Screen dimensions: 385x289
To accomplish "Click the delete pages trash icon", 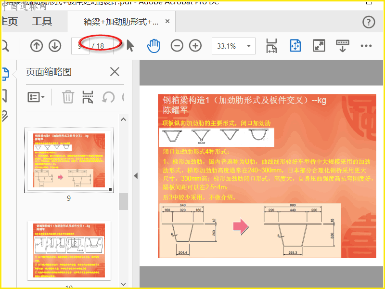I will pos(68,97).
